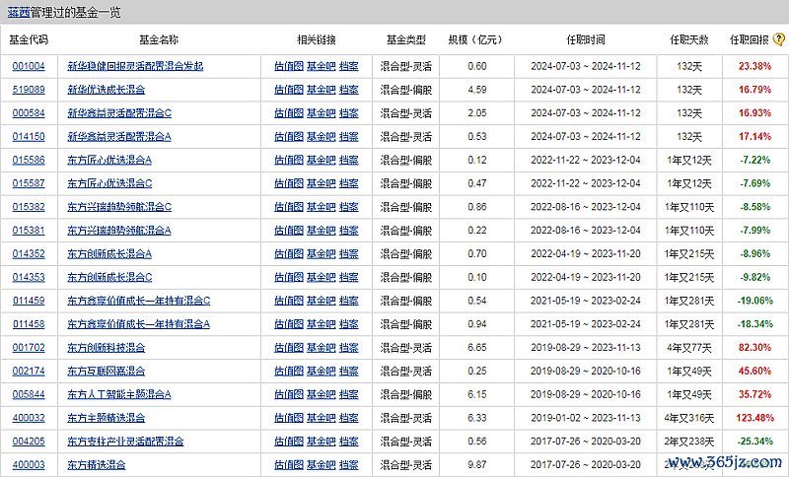
Task: Open 东方鑫享价值成长一年持有混合C fund page
Action: (x=139, y=301)
